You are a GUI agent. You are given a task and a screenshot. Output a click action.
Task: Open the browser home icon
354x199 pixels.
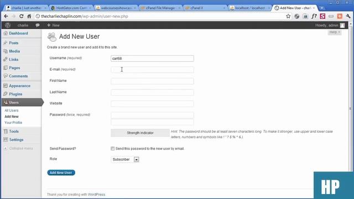29,16
